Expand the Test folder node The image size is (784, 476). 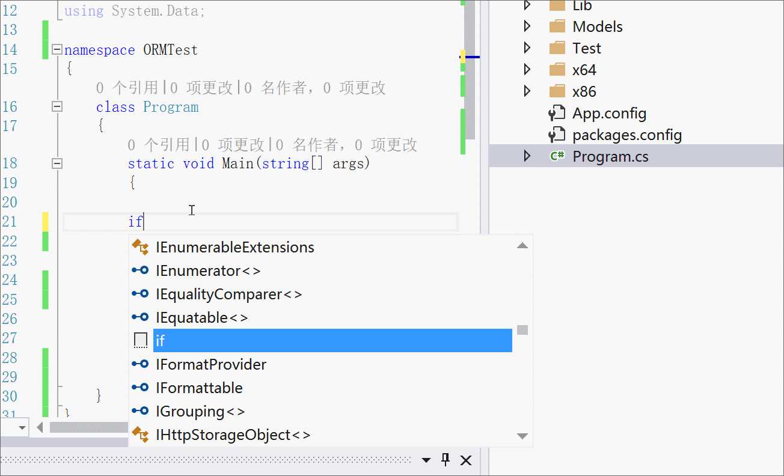tap(527, 48)
